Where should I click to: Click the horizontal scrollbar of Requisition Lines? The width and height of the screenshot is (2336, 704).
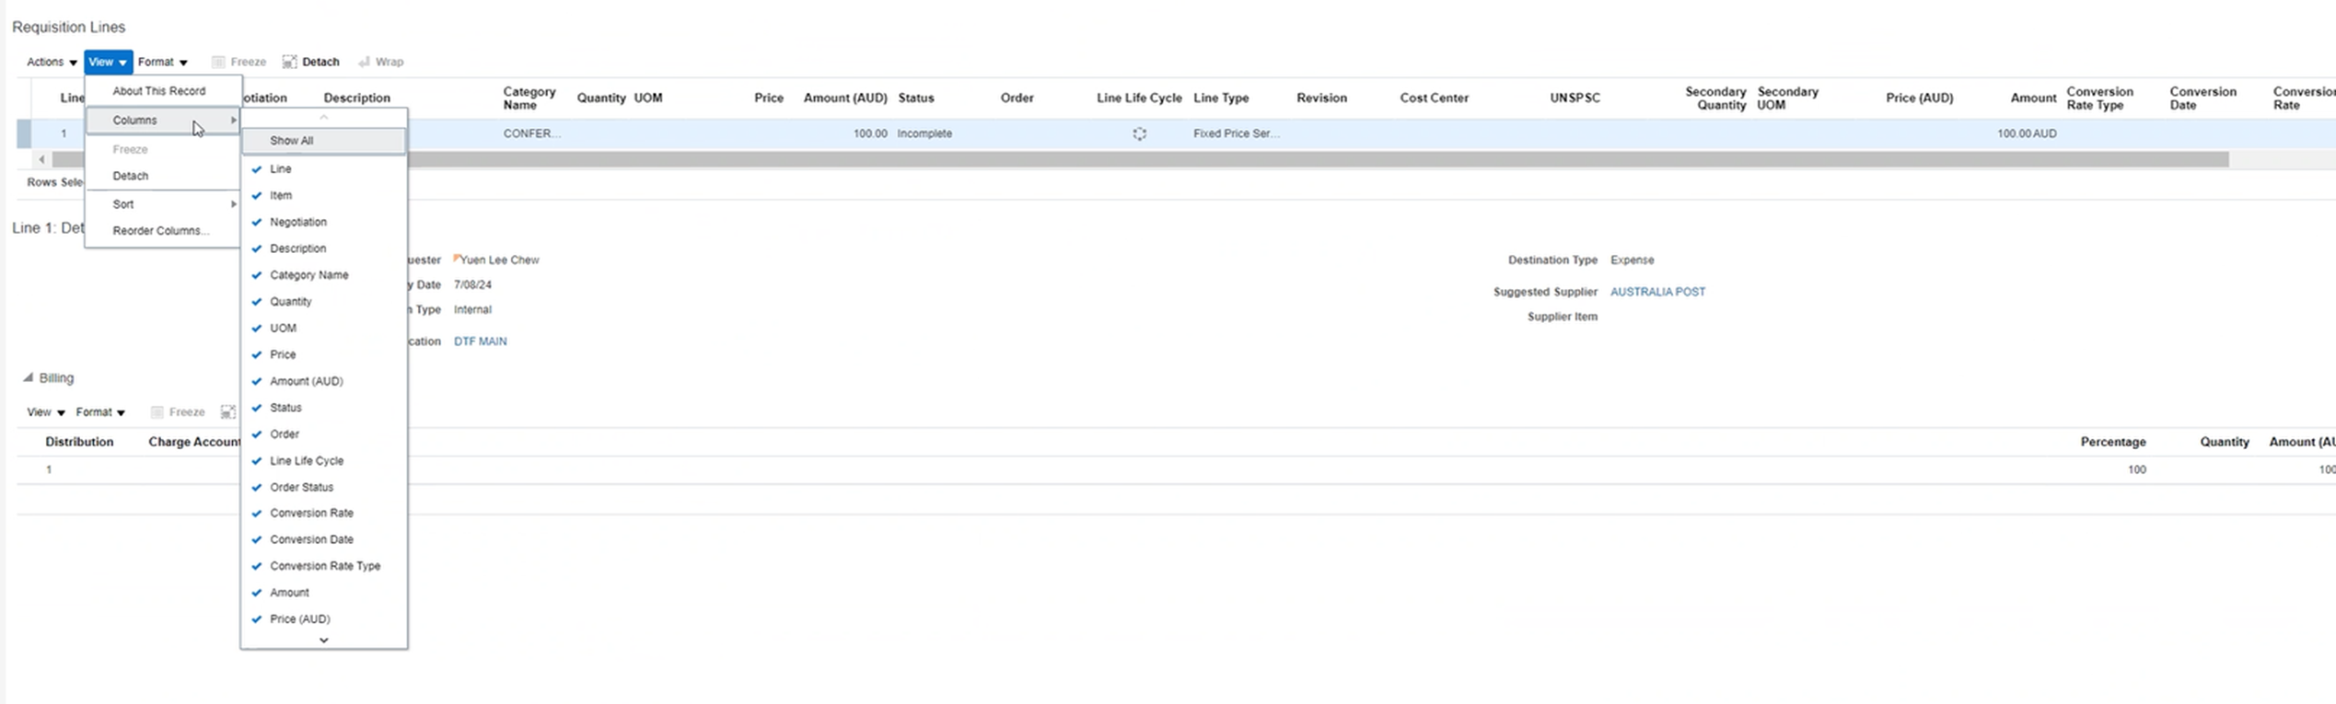coord(1140,160)
